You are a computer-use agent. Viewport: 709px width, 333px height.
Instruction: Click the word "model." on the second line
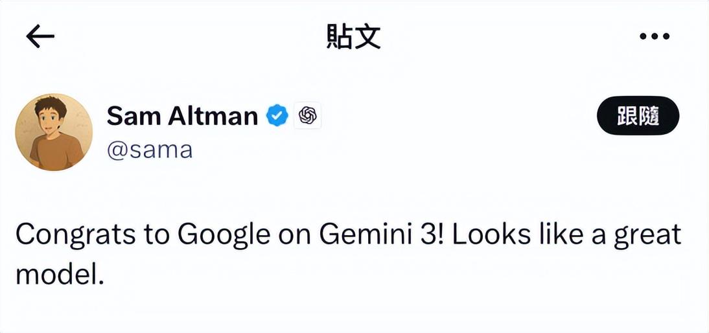59,274
